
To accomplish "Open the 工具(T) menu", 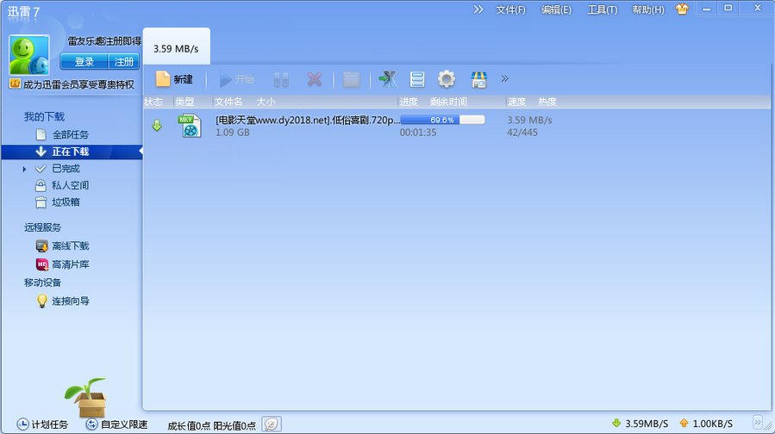I will (x=602, y=9).
